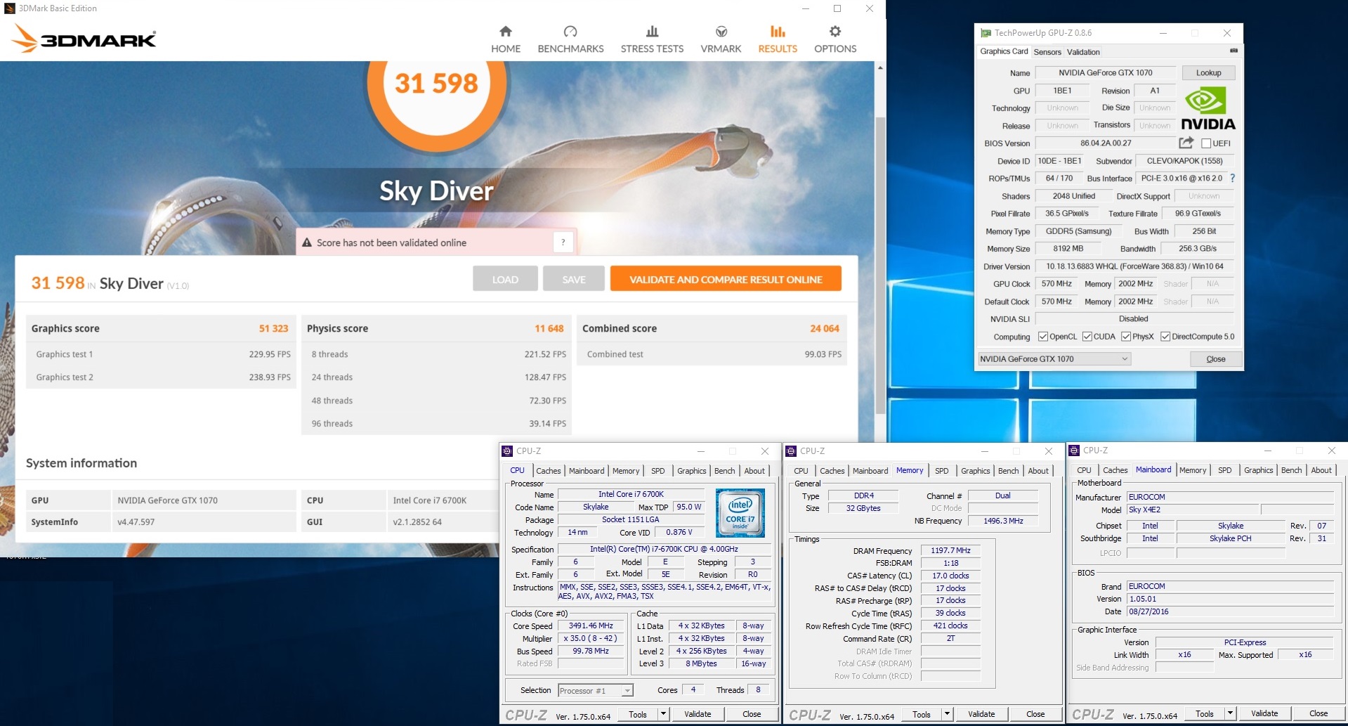The height and width of the screenshot is (726, 1348).
Task: Toggle the UEFI checkbox in GPU-Z
Action: tap(1206, 143)
